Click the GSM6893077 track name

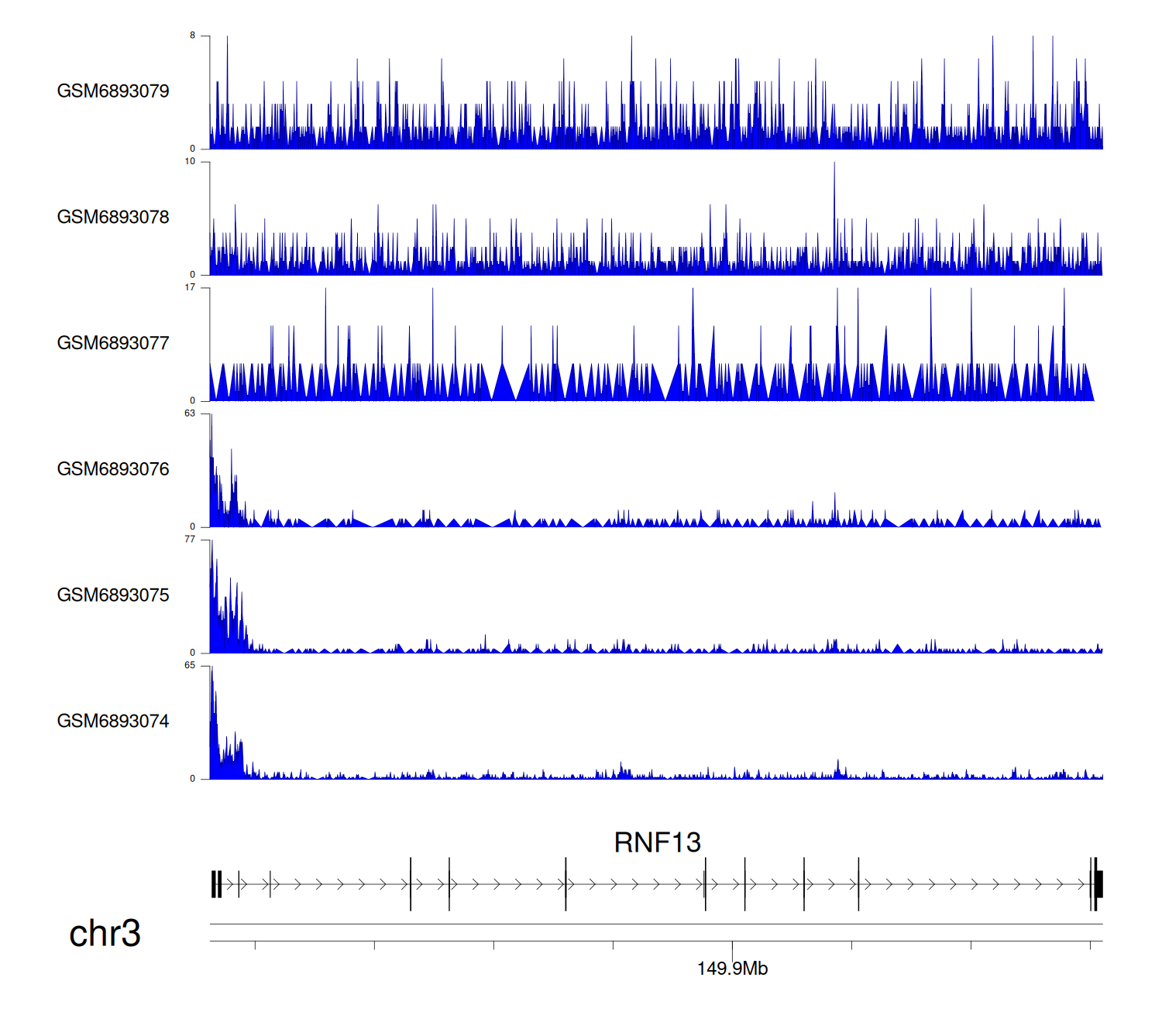pyautogui.click(x=113, y=343)
